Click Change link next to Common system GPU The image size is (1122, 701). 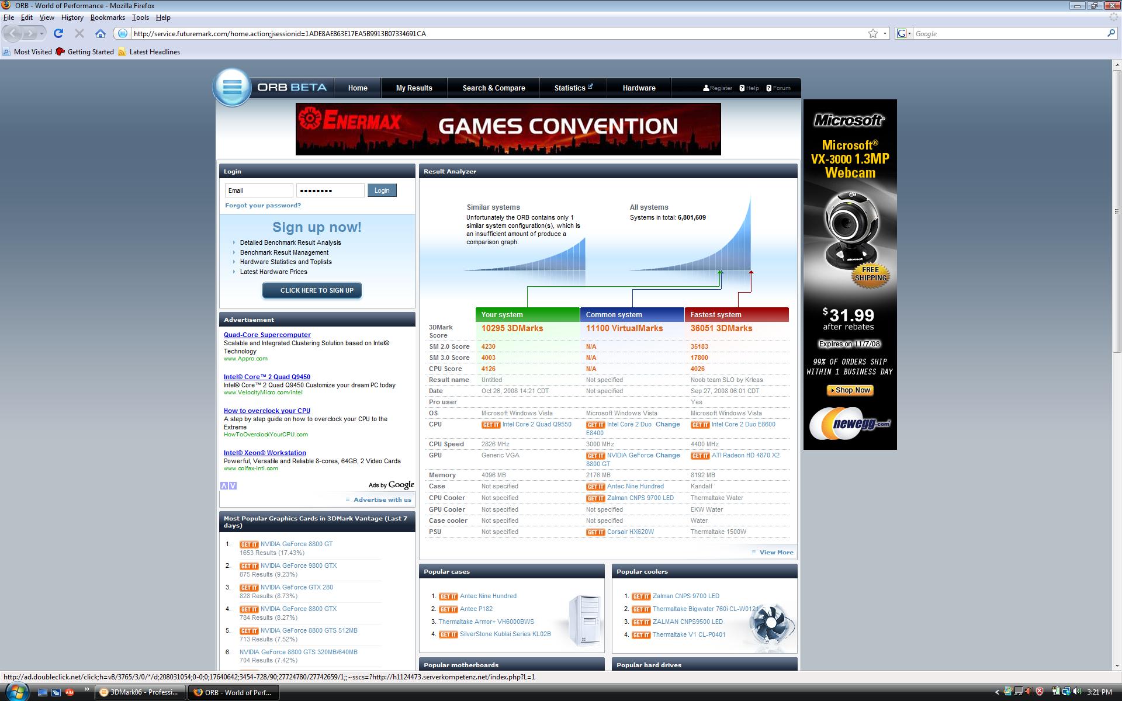coord(667,456)
